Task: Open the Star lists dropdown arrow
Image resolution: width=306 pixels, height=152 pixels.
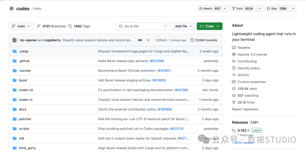Action: pos(293,8)
